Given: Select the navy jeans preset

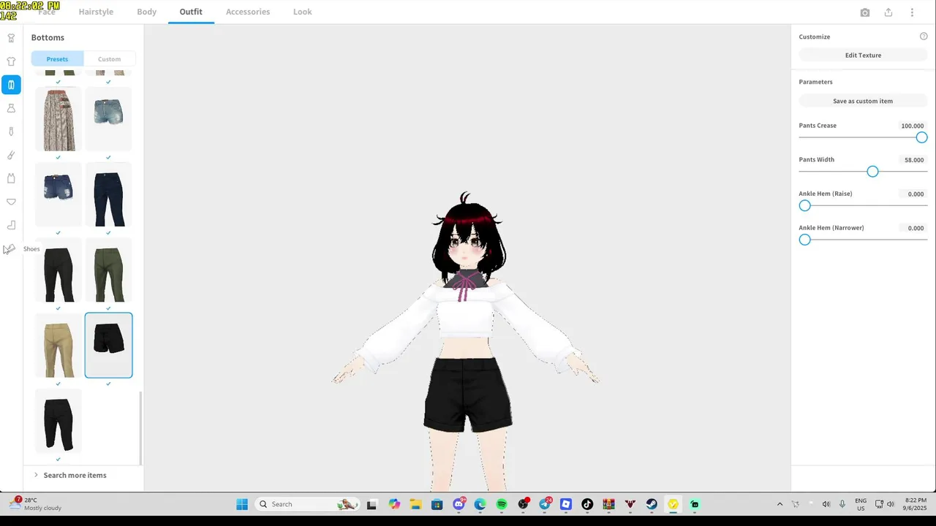Looking at the screenshot, I should coord(108,195).
